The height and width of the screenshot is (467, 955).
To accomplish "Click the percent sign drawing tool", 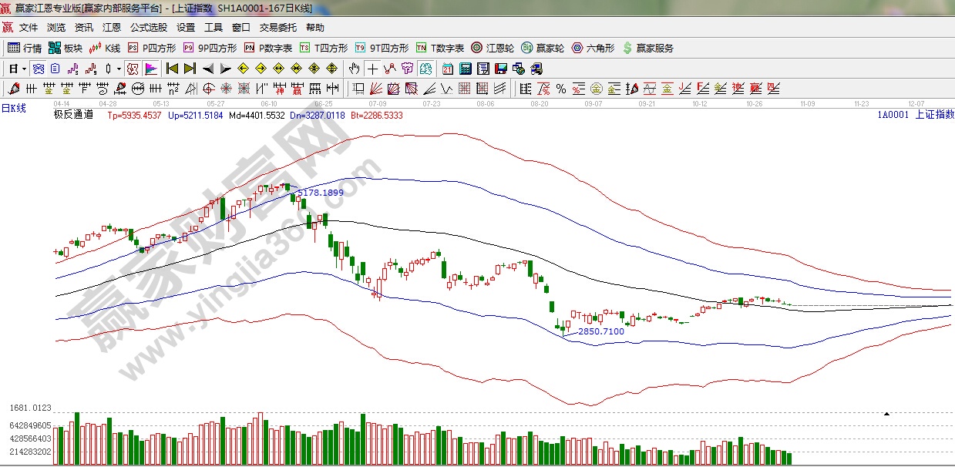I will click(560, 88).
